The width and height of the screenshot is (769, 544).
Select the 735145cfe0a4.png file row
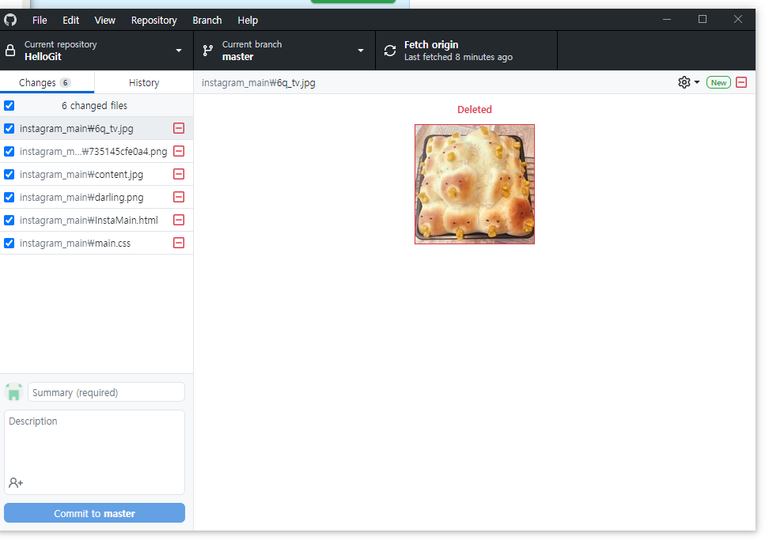97,151
